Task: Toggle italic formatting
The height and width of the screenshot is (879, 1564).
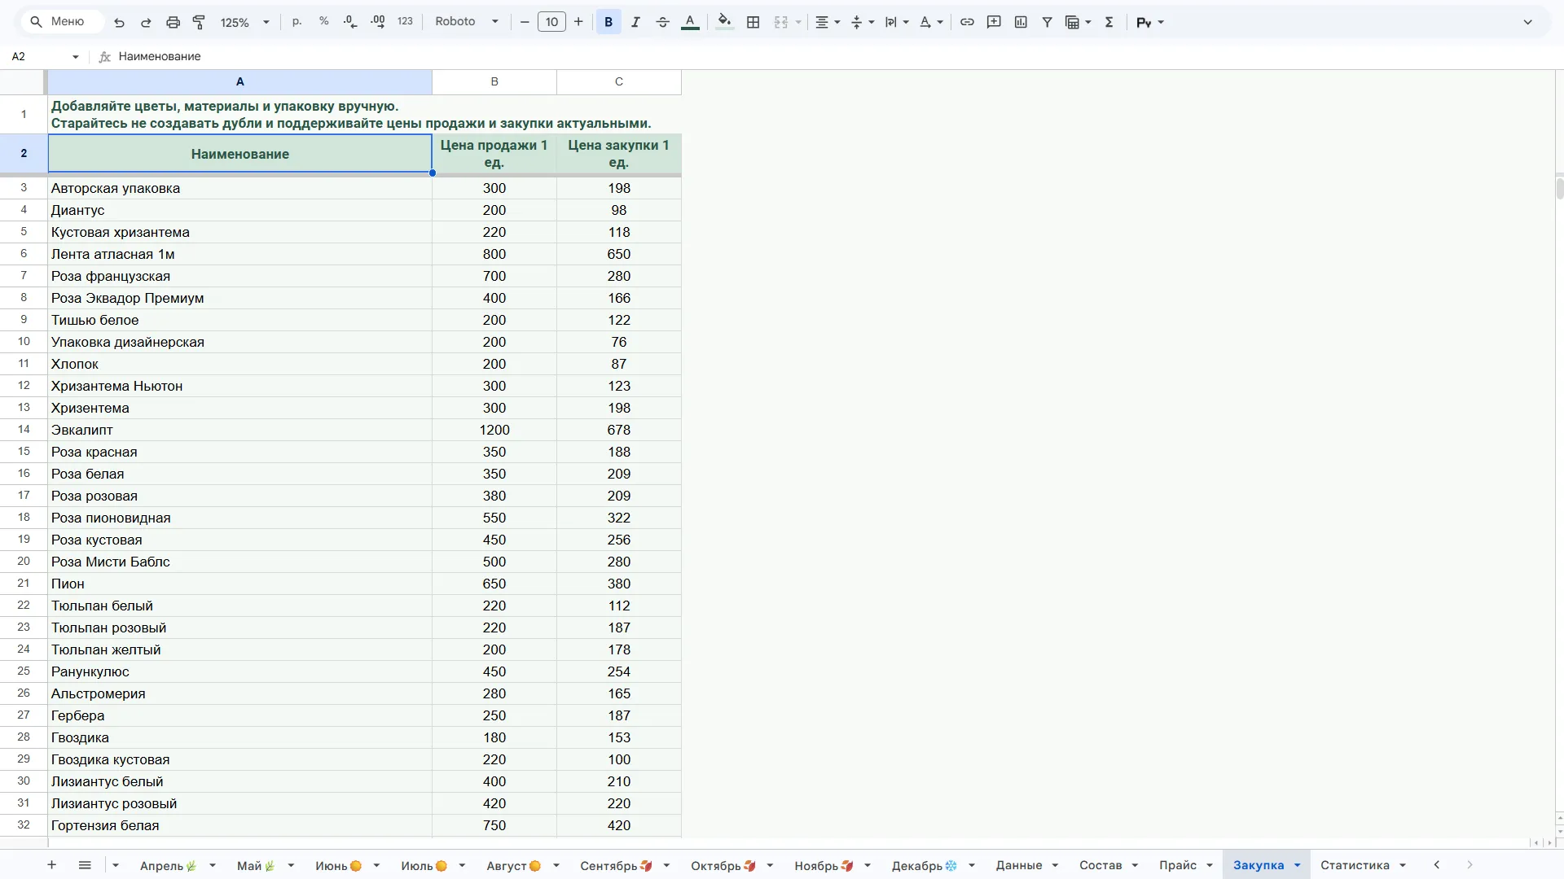Action: coord(635,22)
